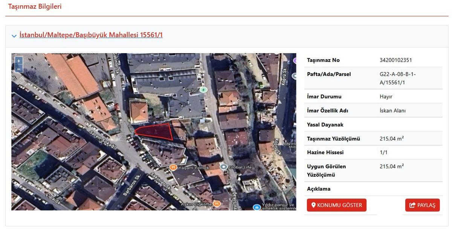Open the Global Life map marker

click(224, 167)
